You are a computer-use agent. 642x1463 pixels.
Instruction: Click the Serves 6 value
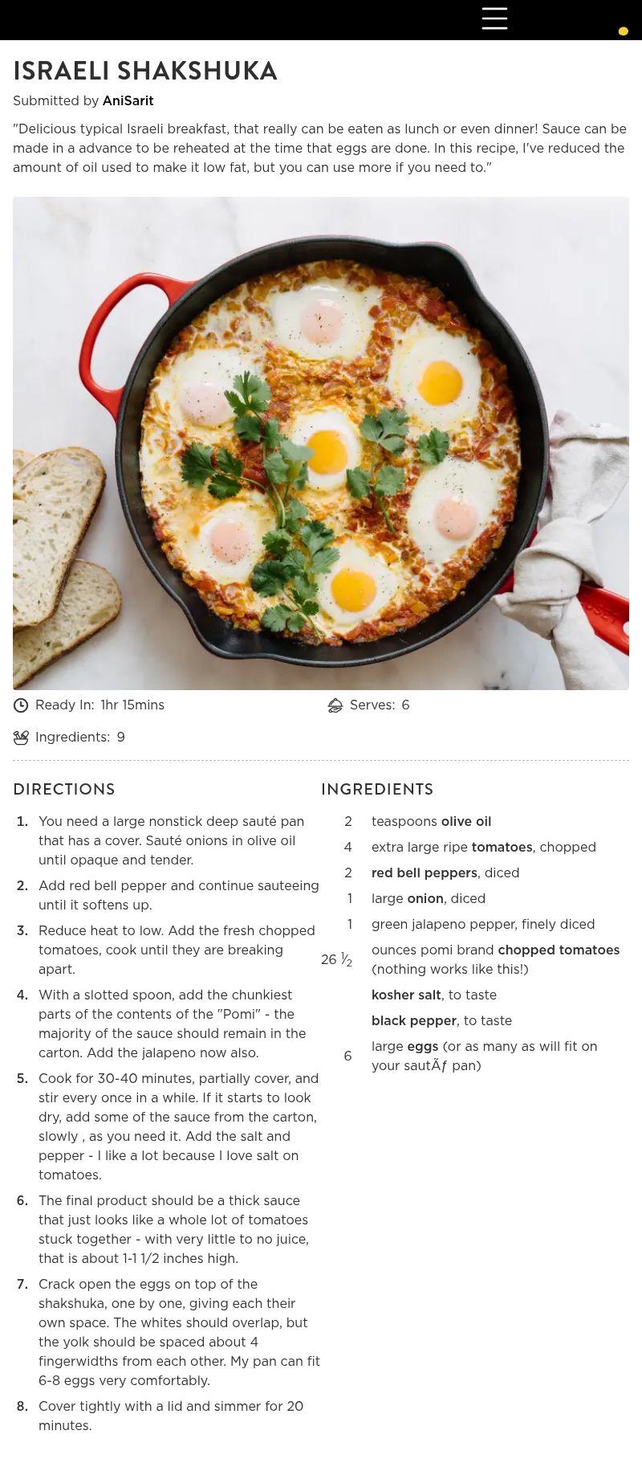(x=405, y=705)
